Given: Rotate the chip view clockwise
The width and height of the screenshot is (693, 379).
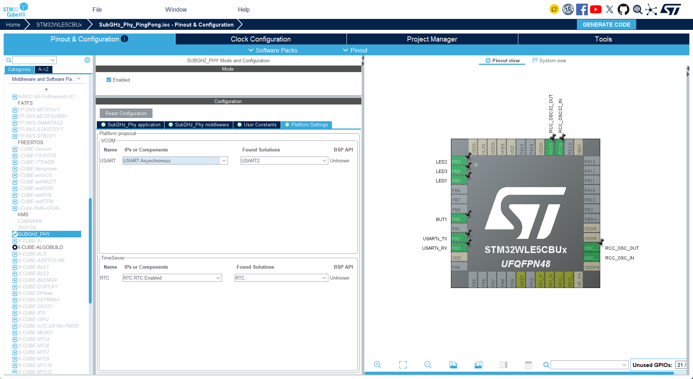Looking at the screenshot, I should [x=453, y=365].
